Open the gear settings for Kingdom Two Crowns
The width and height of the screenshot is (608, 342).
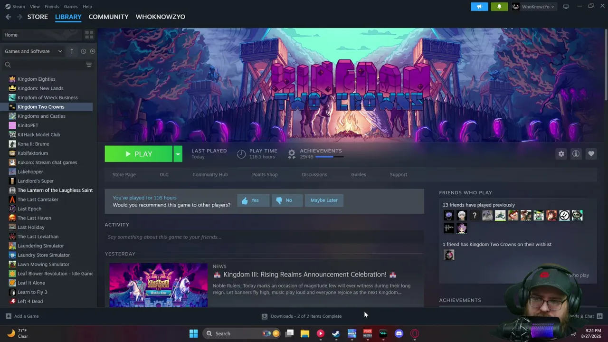coord(561,154)
